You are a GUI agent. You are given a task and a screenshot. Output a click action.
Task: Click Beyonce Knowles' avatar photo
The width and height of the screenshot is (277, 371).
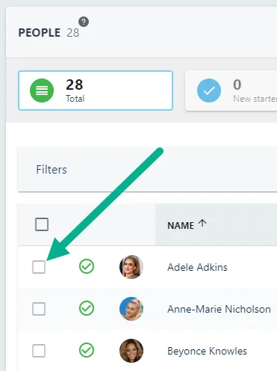(x=131, y=351)
